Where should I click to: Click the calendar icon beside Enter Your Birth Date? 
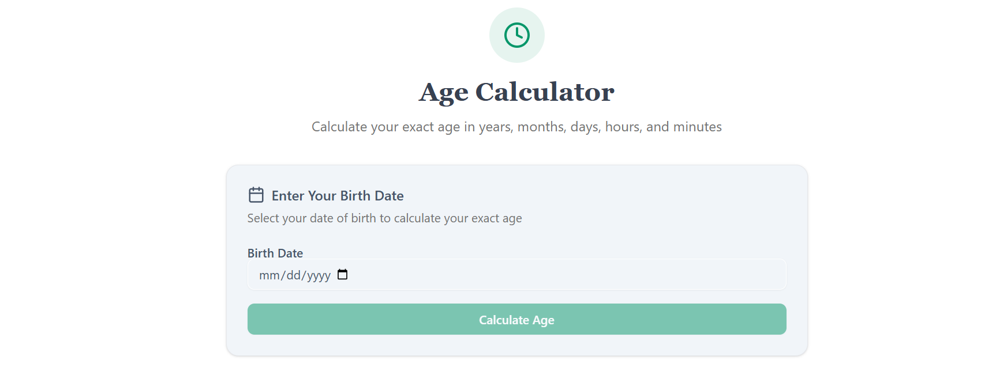coord(256,195)
